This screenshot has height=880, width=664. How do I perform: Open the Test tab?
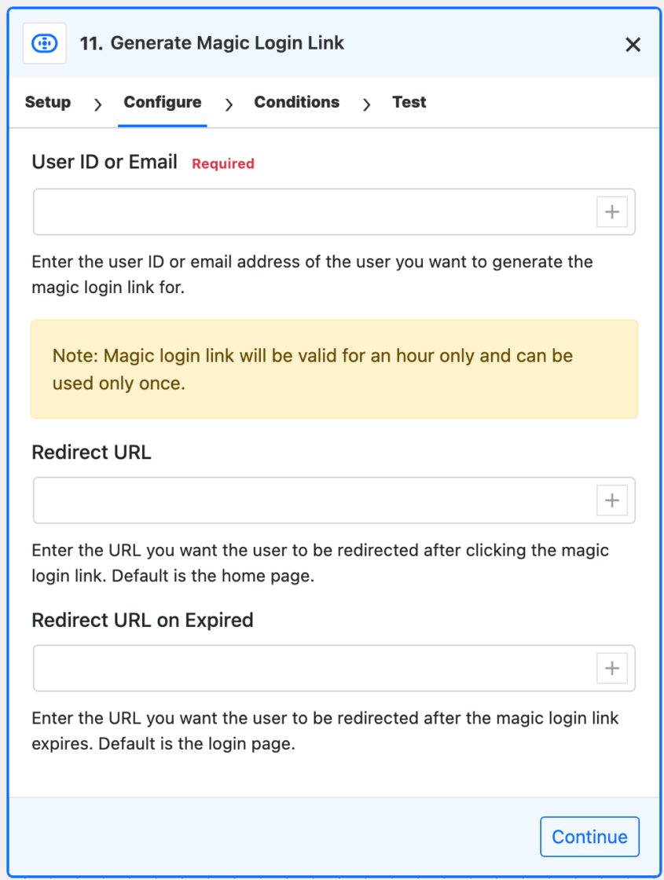(x=409, y=102)
